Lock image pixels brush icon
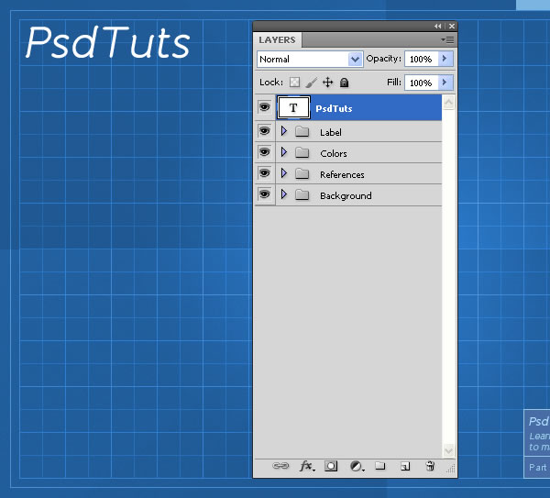 pos(311,83)
